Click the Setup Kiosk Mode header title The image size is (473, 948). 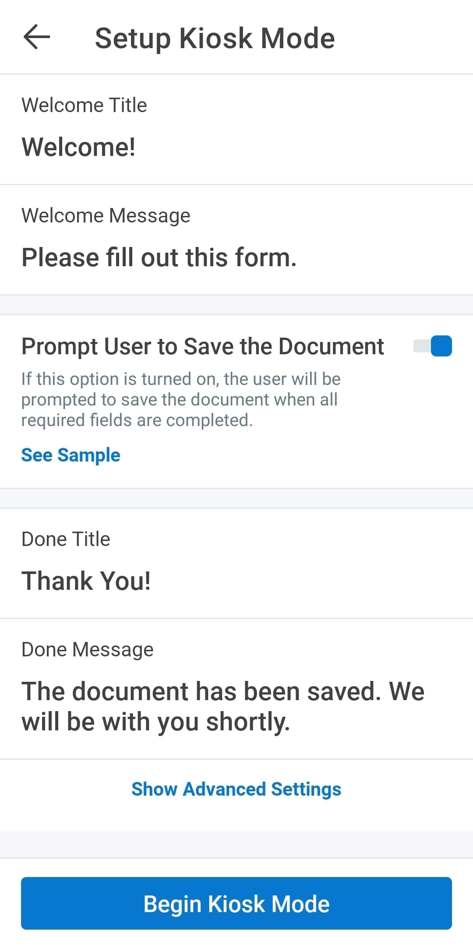click(215, 38)
